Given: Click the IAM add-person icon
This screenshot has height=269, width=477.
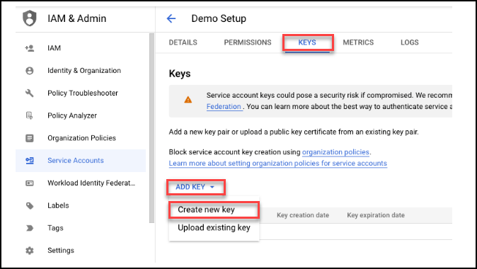Looking at the screenshot, I should tap(30, 48).
